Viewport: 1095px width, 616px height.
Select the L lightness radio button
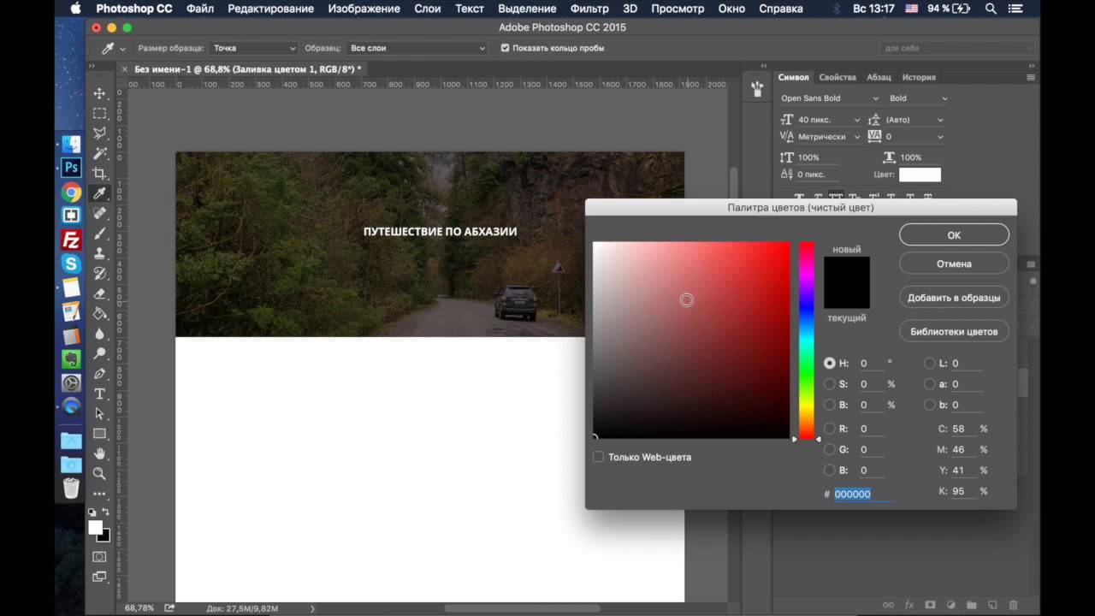tap(930, 363)
